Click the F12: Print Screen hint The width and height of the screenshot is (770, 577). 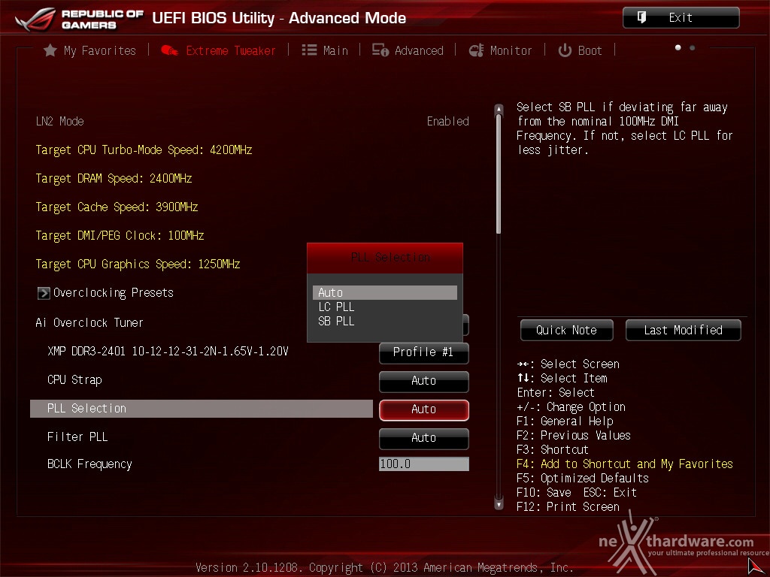pos(568,507)
